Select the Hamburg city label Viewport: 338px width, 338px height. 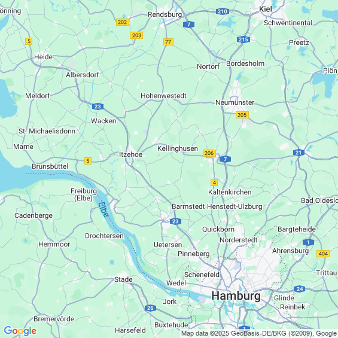coord(236,296)
